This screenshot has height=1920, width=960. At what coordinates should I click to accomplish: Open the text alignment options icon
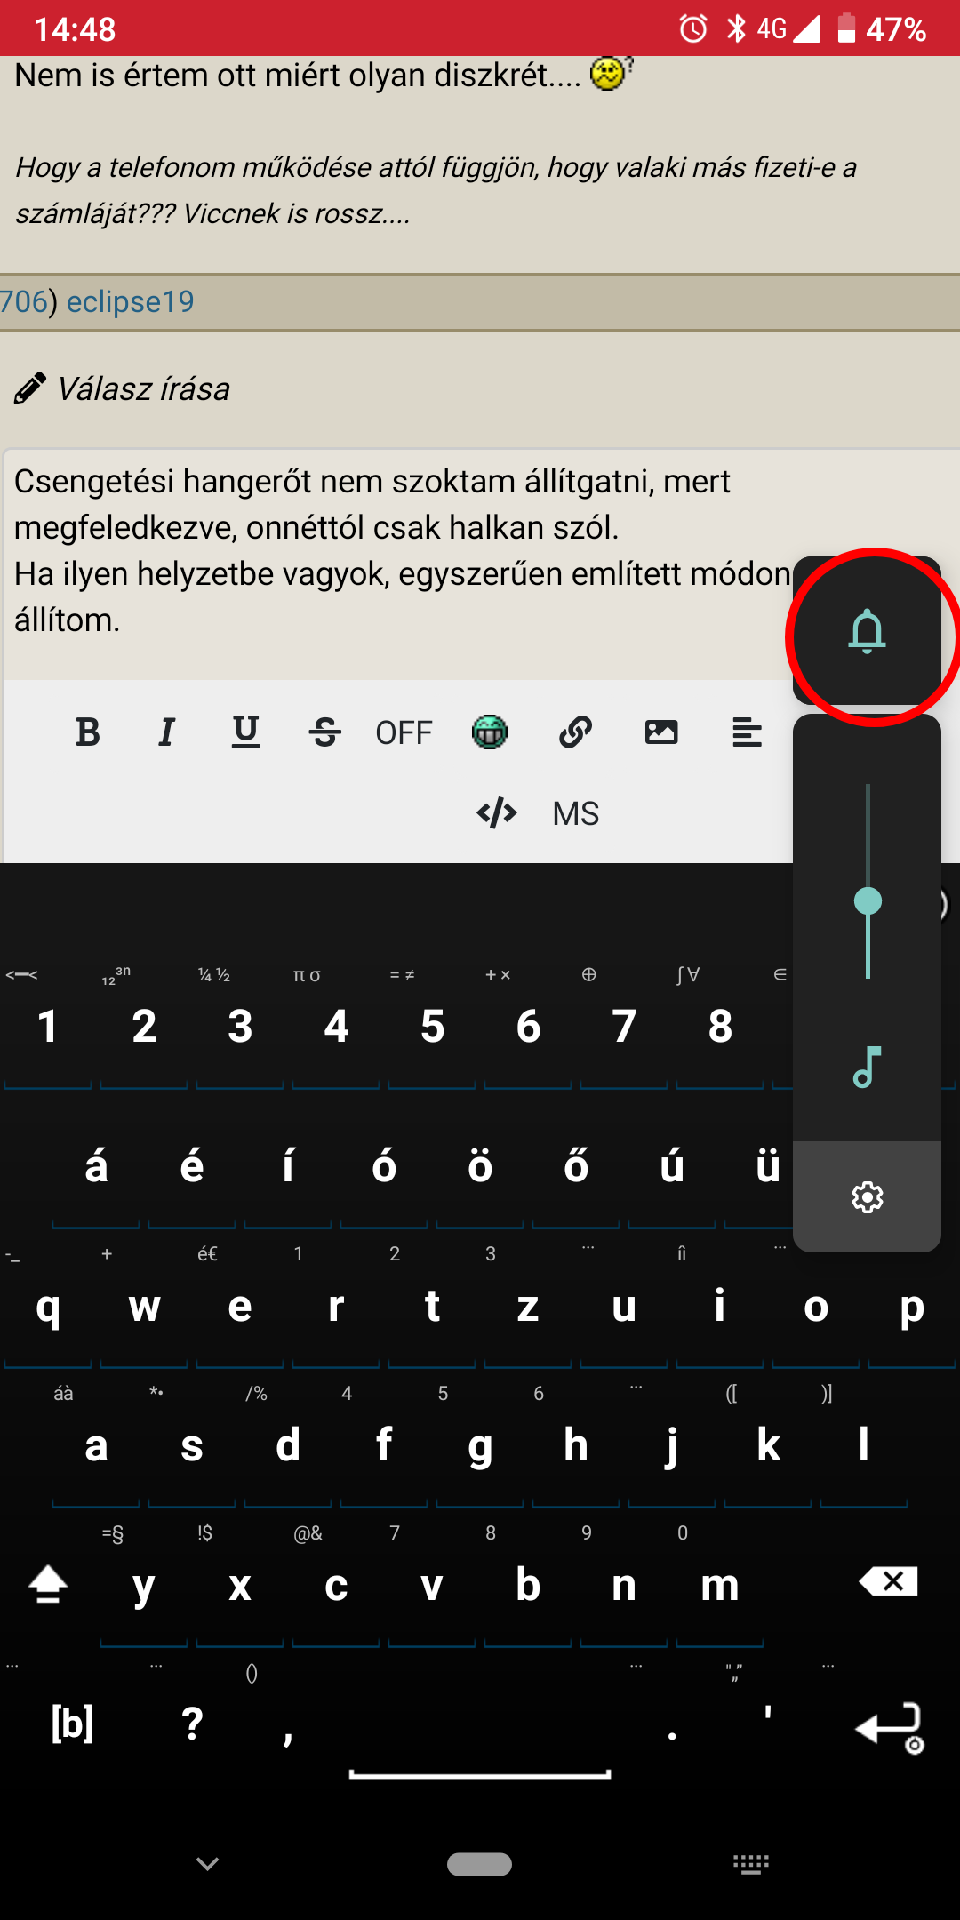747,732
